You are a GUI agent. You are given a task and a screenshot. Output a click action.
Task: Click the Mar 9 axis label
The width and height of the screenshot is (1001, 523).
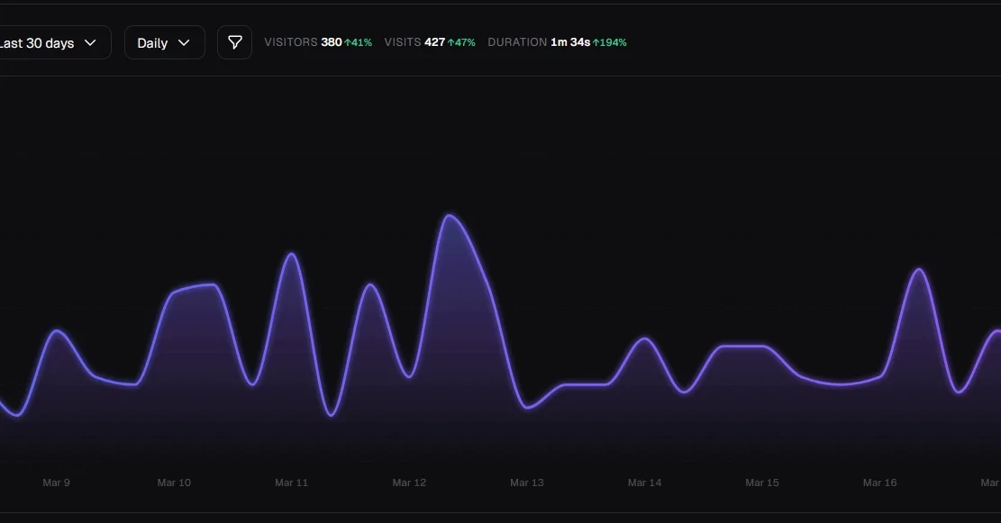(x=56, y=482)
